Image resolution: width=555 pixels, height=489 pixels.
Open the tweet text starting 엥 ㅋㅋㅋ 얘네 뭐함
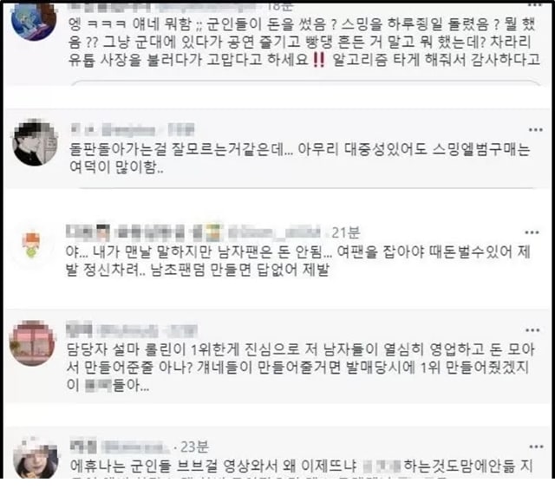point(304,42)
